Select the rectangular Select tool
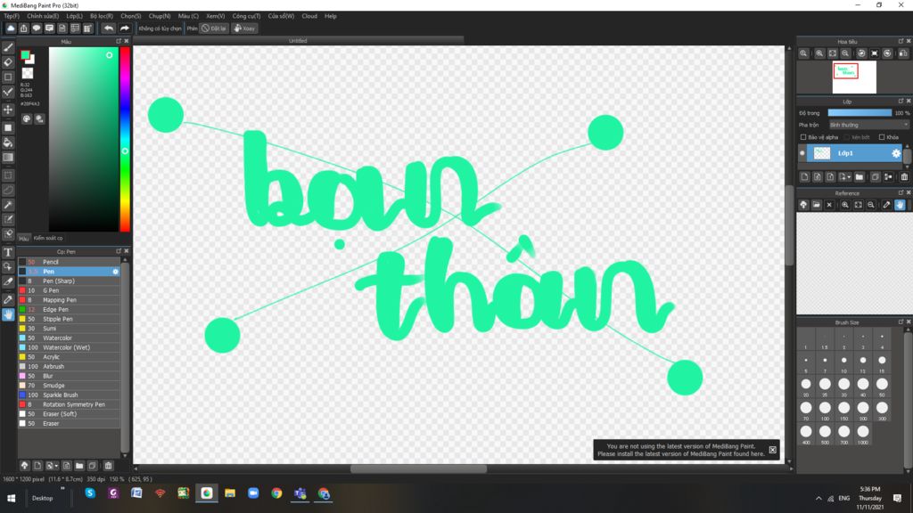 [x=8, y=175]
